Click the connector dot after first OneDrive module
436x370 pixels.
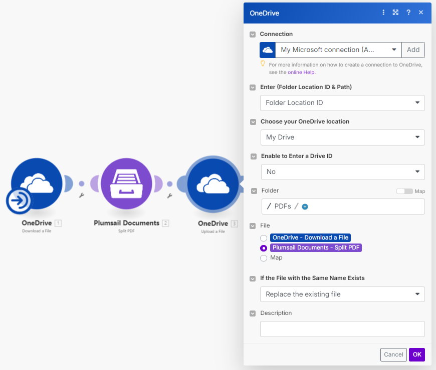point(82,183)
